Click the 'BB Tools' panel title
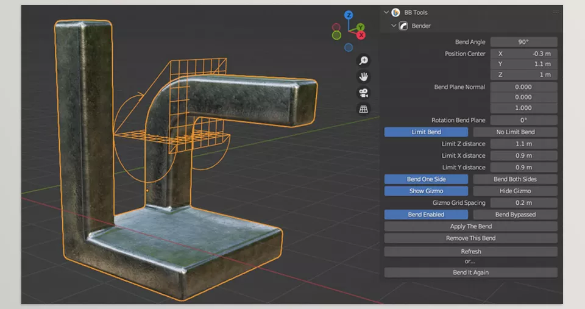Viewport: 585px width, 309px height. (x=416, y=12)
